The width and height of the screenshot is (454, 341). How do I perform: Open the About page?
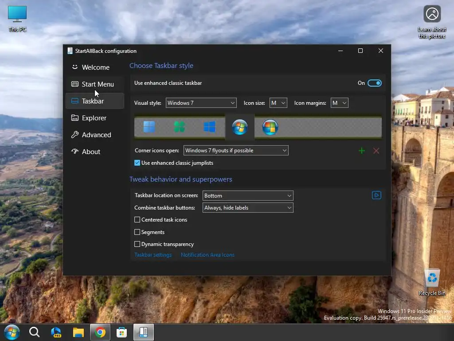(95, 151)
